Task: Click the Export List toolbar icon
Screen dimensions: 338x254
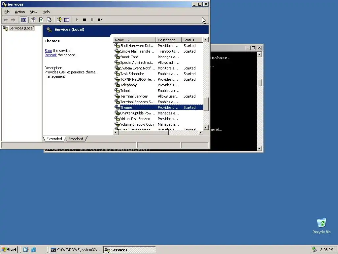Action: [x=49, y=20]
